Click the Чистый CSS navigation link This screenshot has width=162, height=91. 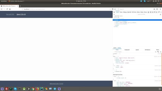tap(10, 14)
